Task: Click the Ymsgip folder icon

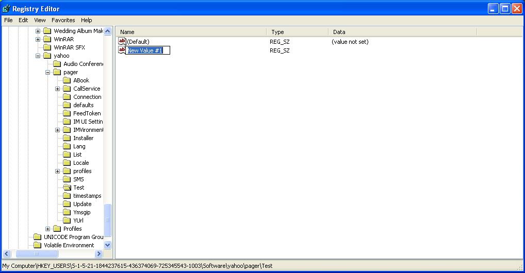Action: click(67, 212)
